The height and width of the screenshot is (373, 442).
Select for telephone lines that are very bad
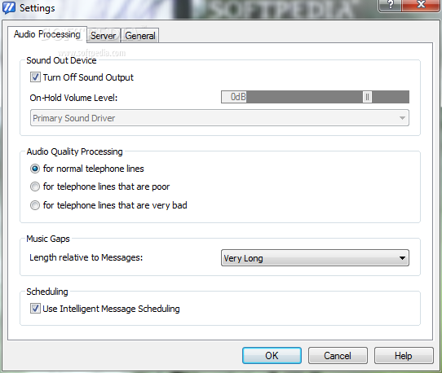tap(35, 205)
